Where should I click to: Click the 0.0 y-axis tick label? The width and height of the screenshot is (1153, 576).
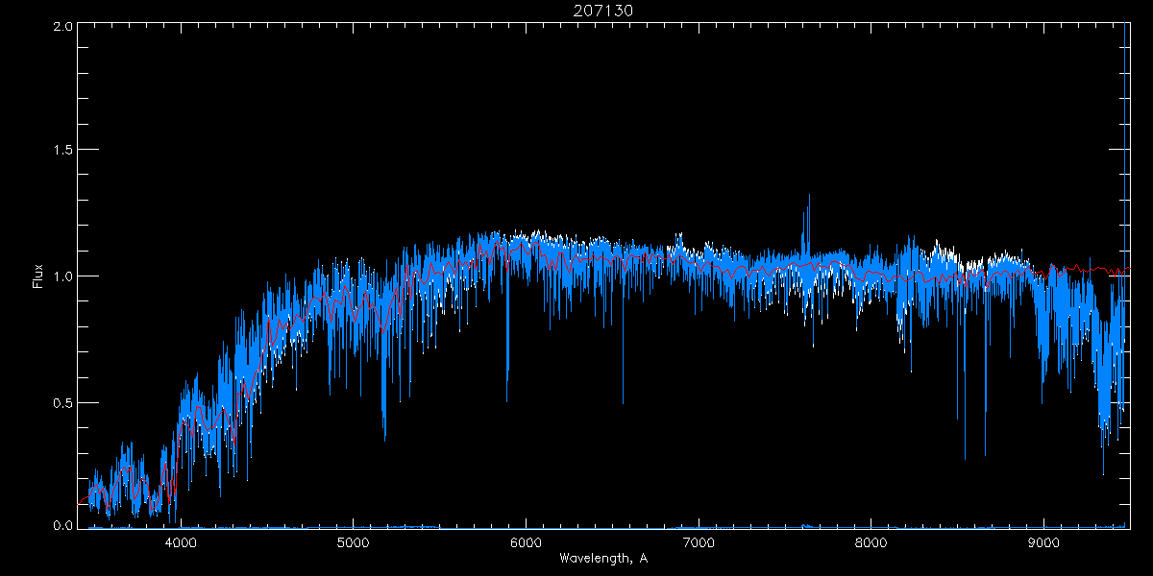click(x=62, y=525)
